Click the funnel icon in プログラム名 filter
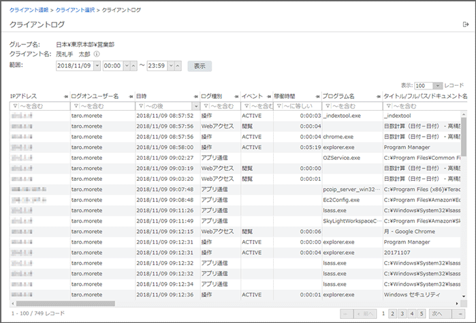476x323 pixels. (x=327, y=107)
